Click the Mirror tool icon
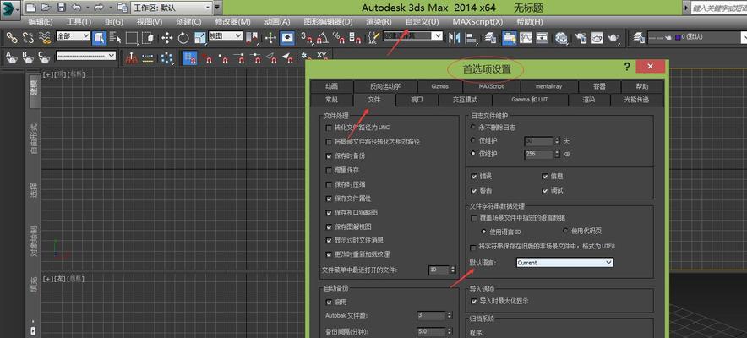 (454, 38)
